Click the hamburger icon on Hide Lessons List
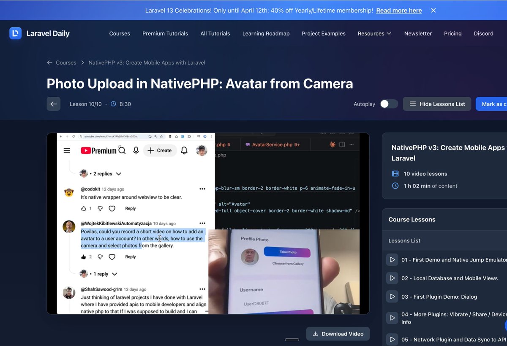This screenshot has width=507, height=346. tap(412, 104)
